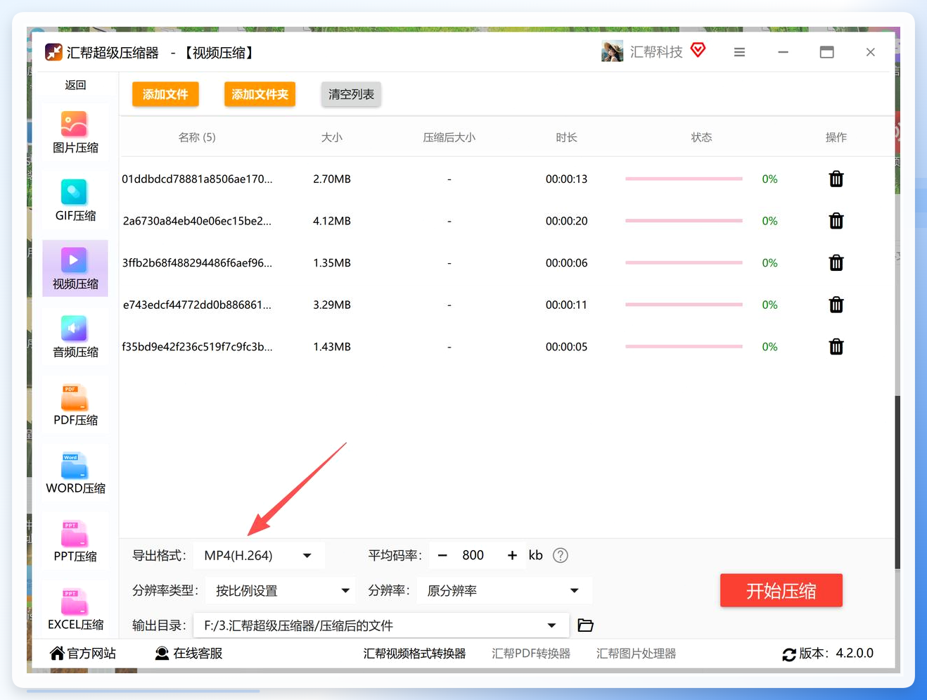Open 在线客服 online support link
This screenshot has height=700, width=927.
[188, 654]
